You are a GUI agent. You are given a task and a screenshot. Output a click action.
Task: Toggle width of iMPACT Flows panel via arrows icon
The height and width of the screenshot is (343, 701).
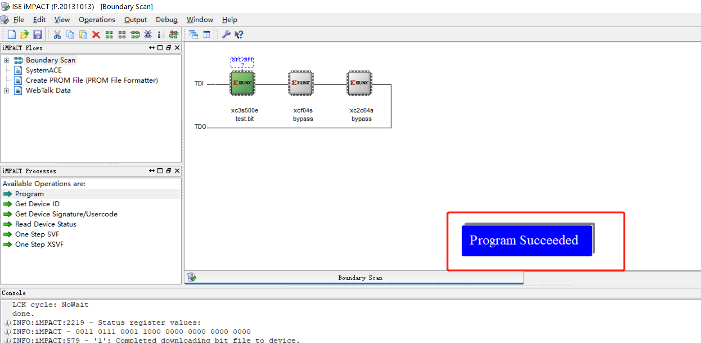pos(152,48)
